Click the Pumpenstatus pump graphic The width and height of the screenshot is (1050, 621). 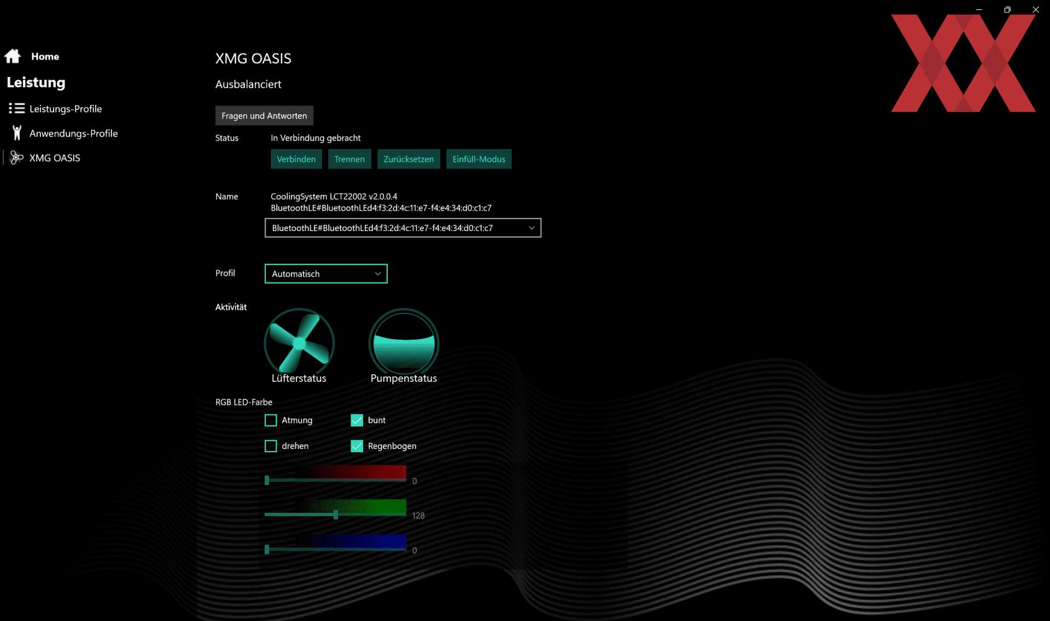(x=404, y=343)
